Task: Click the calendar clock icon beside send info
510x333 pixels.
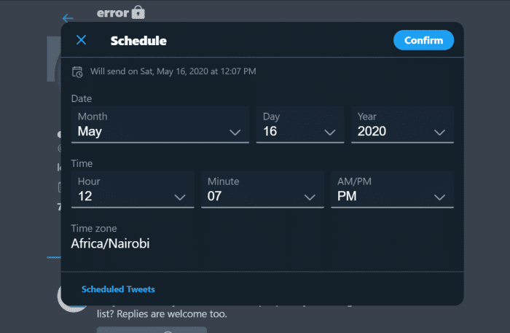Action: 77,72
